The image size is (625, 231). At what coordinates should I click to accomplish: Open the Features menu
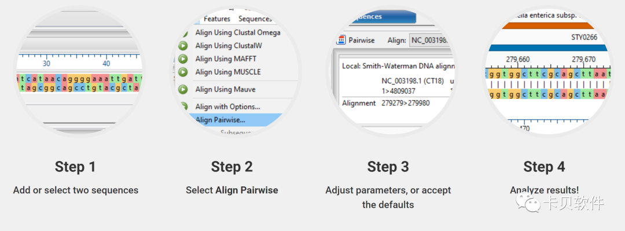217,19
